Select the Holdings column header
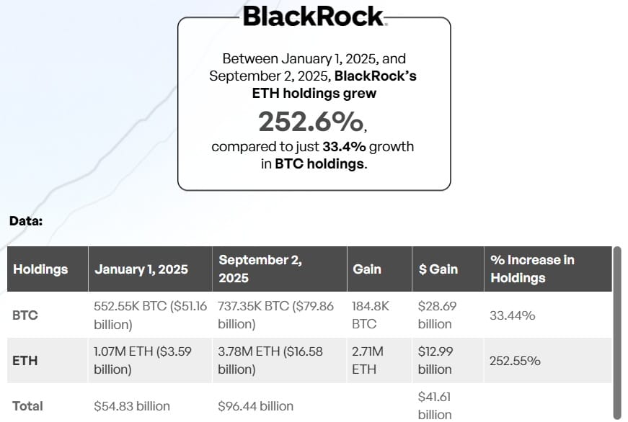 pyautogui.click(x=40, y=269)
